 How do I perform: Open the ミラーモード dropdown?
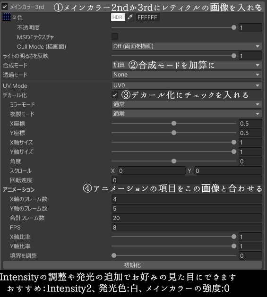[187, 104]
